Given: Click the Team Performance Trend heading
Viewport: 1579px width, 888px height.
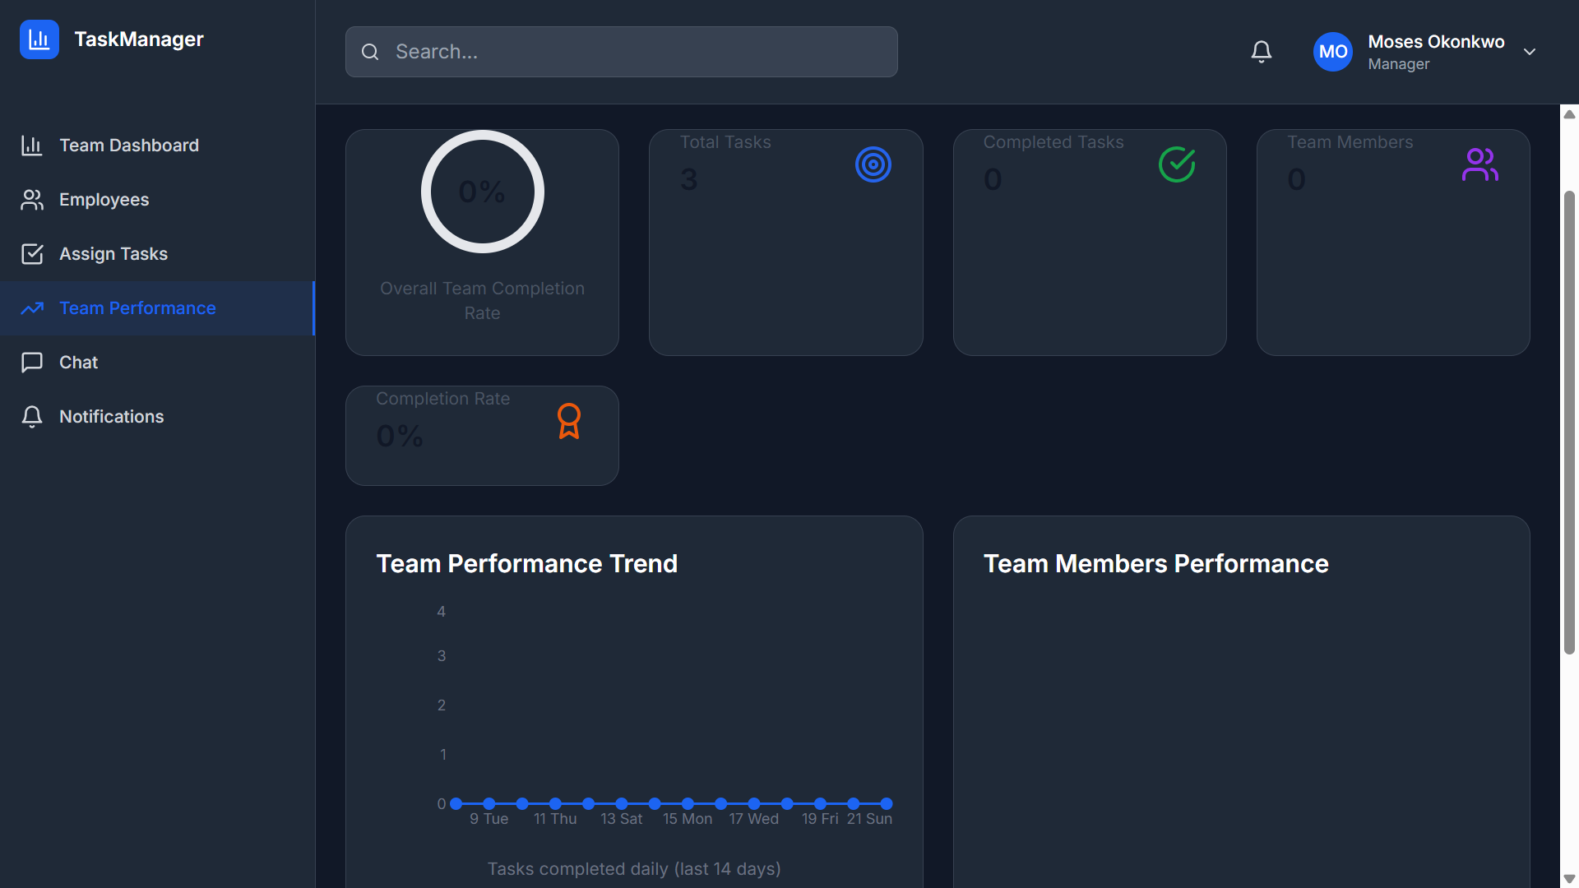Looking at the screenshot, I should click(x=527, y=564).
